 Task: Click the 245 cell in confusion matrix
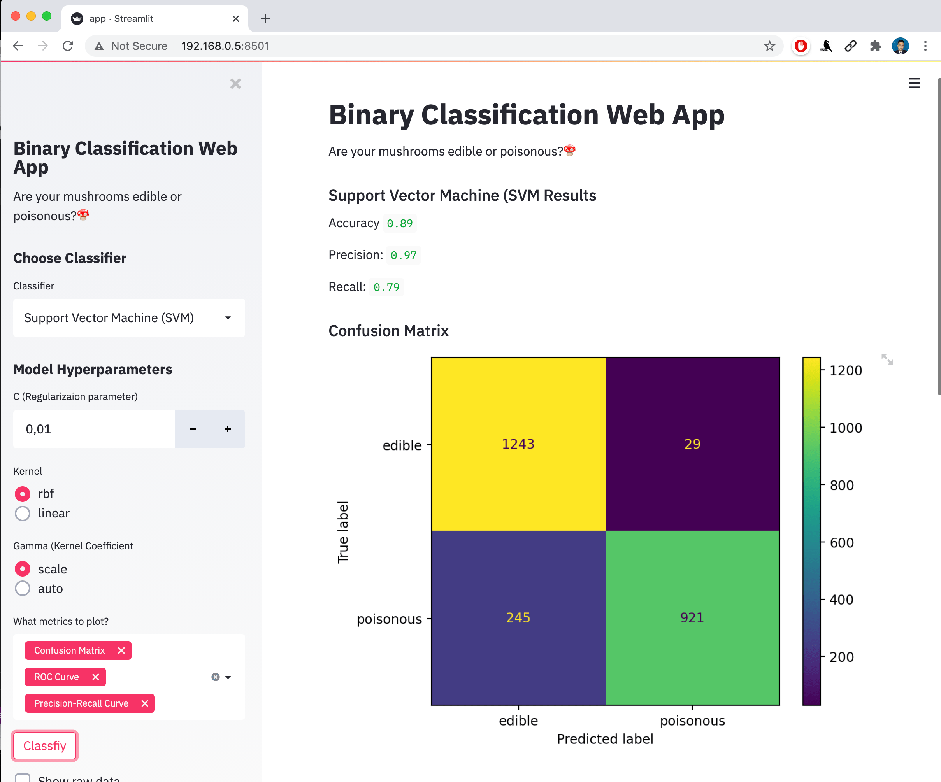[518, 618]
